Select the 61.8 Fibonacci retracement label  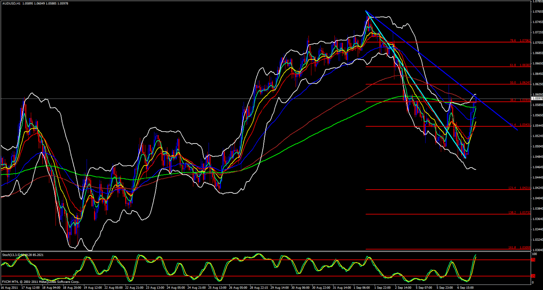[512, 65]
